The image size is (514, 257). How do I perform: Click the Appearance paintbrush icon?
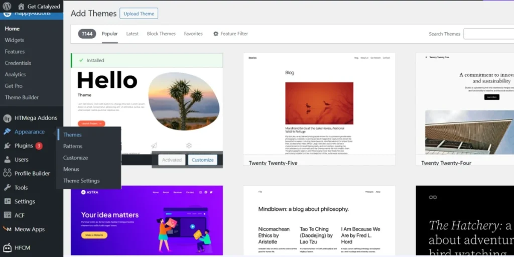7,132
